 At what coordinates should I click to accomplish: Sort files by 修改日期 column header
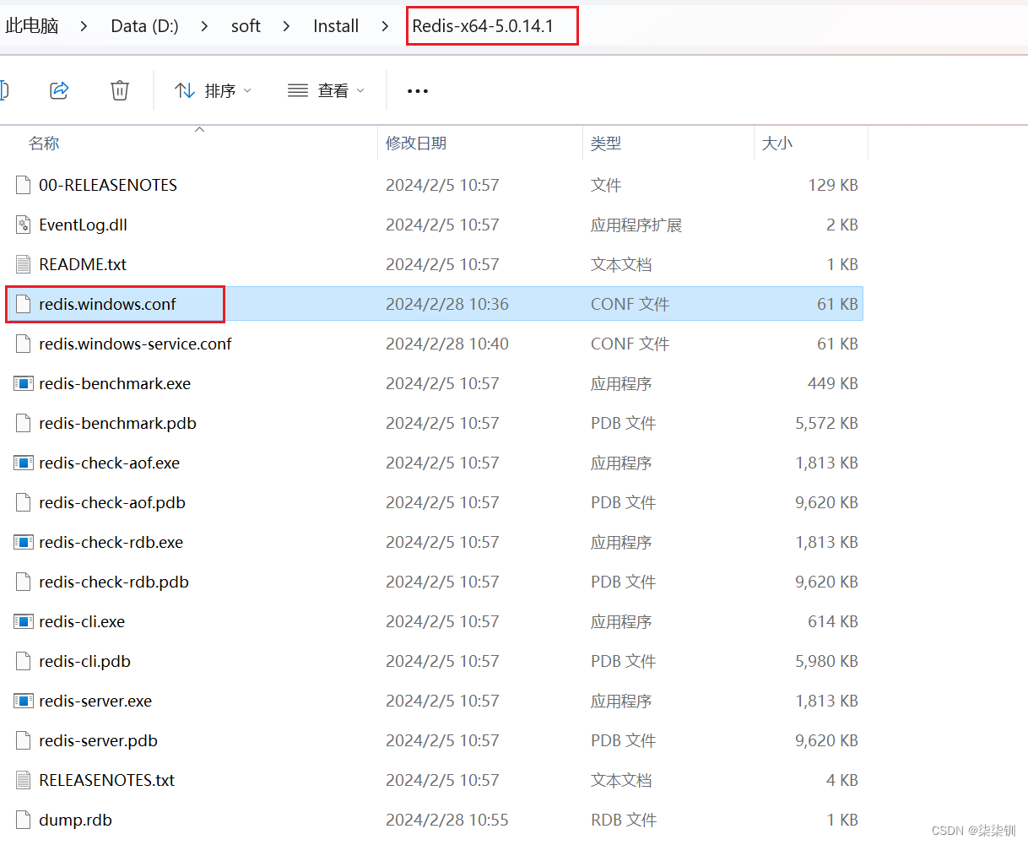tap(415, 143)
